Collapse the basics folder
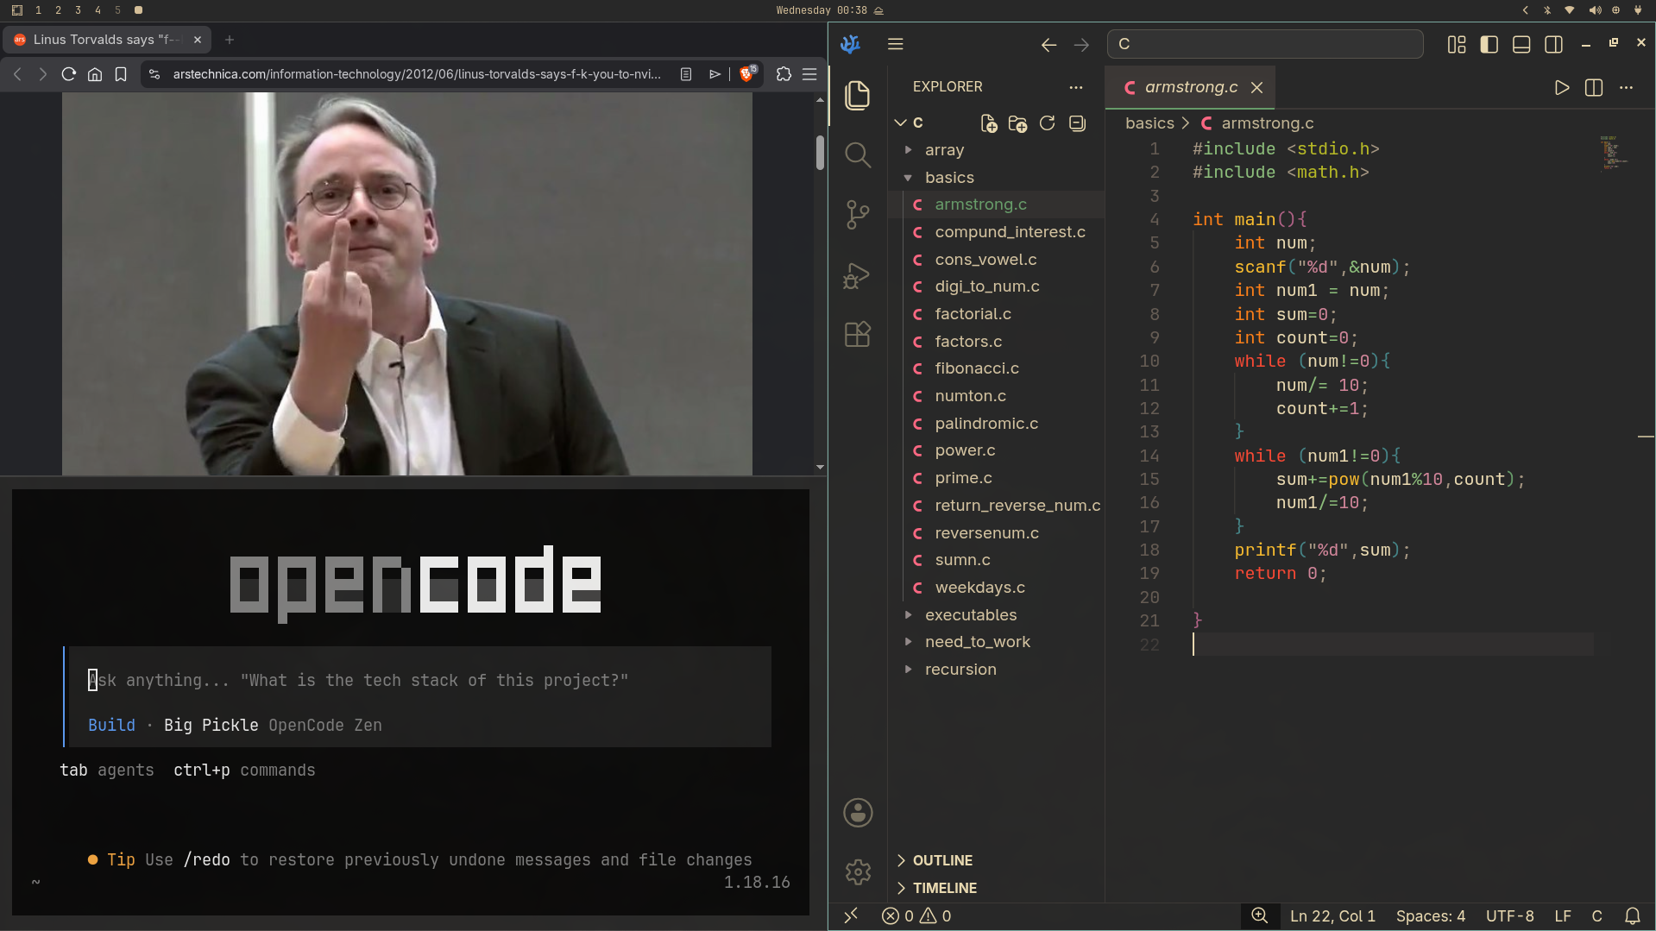 tap(949, 178)
